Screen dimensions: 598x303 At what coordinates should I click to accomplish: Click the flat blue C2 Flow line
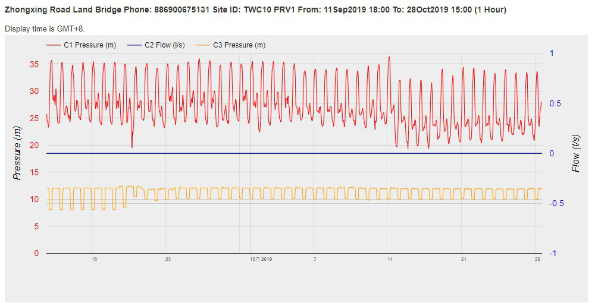click(x=298, y=153)
